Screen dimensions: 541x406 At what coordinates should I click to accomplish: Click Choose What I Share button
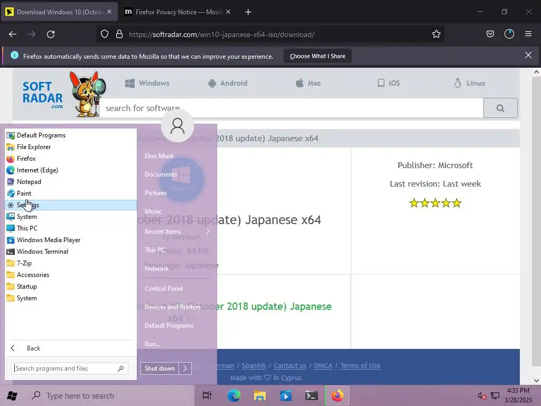pyautogui.click(x=318, y=56)
